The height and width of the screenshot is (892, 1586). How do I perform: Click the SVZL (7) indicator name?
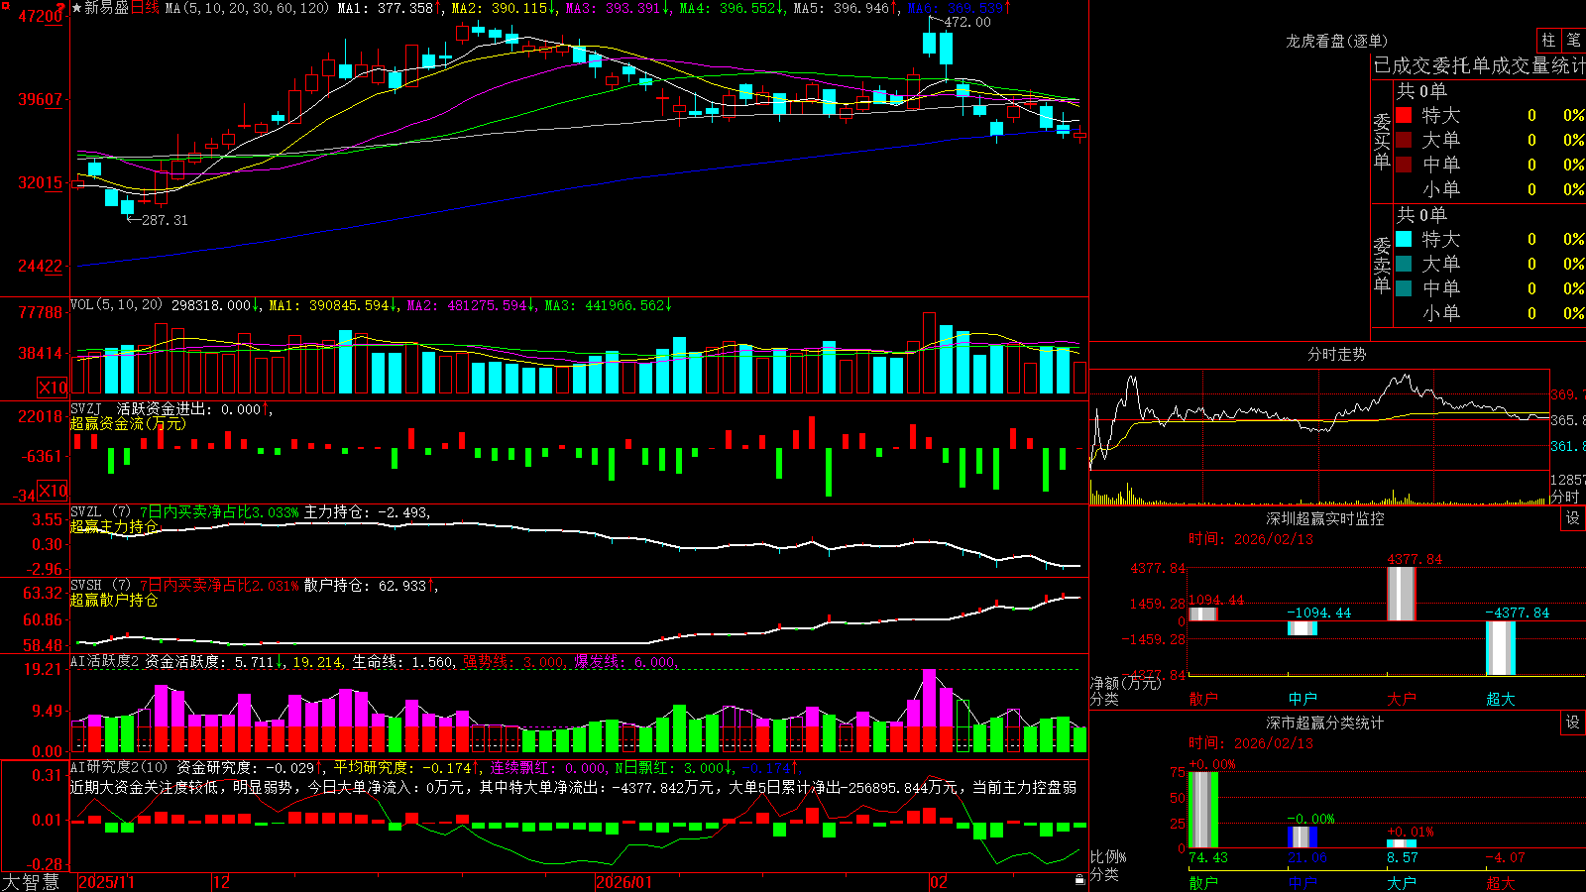[x=100, y=512]
